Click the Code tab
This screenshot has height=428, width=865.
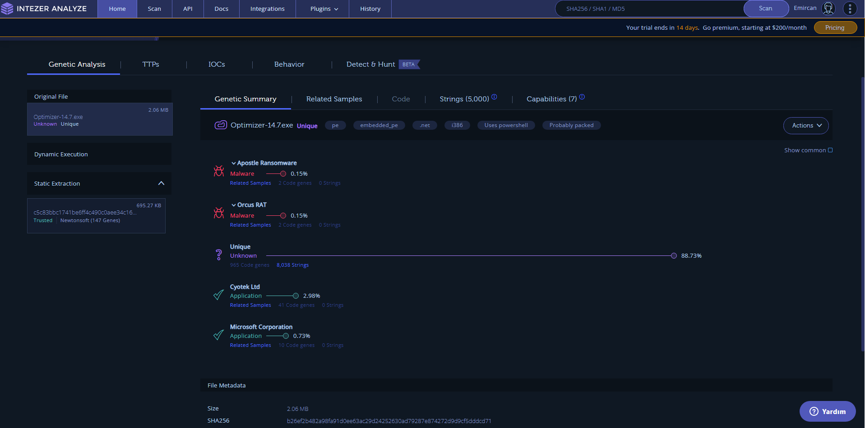point(401,99)
